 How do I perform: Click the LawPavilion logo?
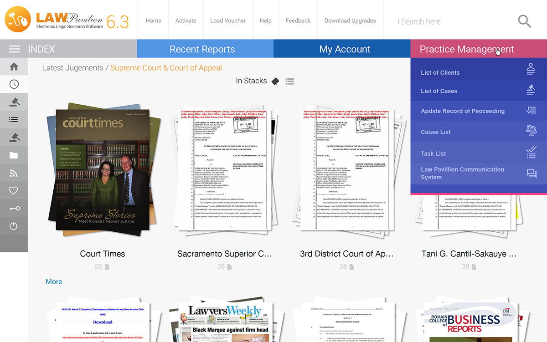[x=67, y=20]
